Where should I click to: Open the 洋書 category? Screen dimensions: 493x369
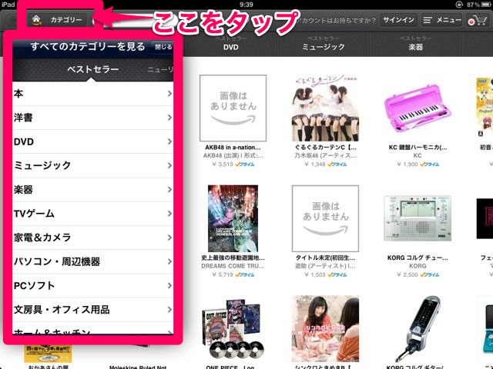92,118
